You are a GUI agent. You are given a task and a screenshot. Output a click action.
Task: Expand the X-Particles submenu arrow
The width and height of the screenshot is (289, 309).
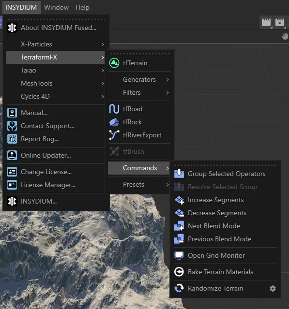[103, 44]
